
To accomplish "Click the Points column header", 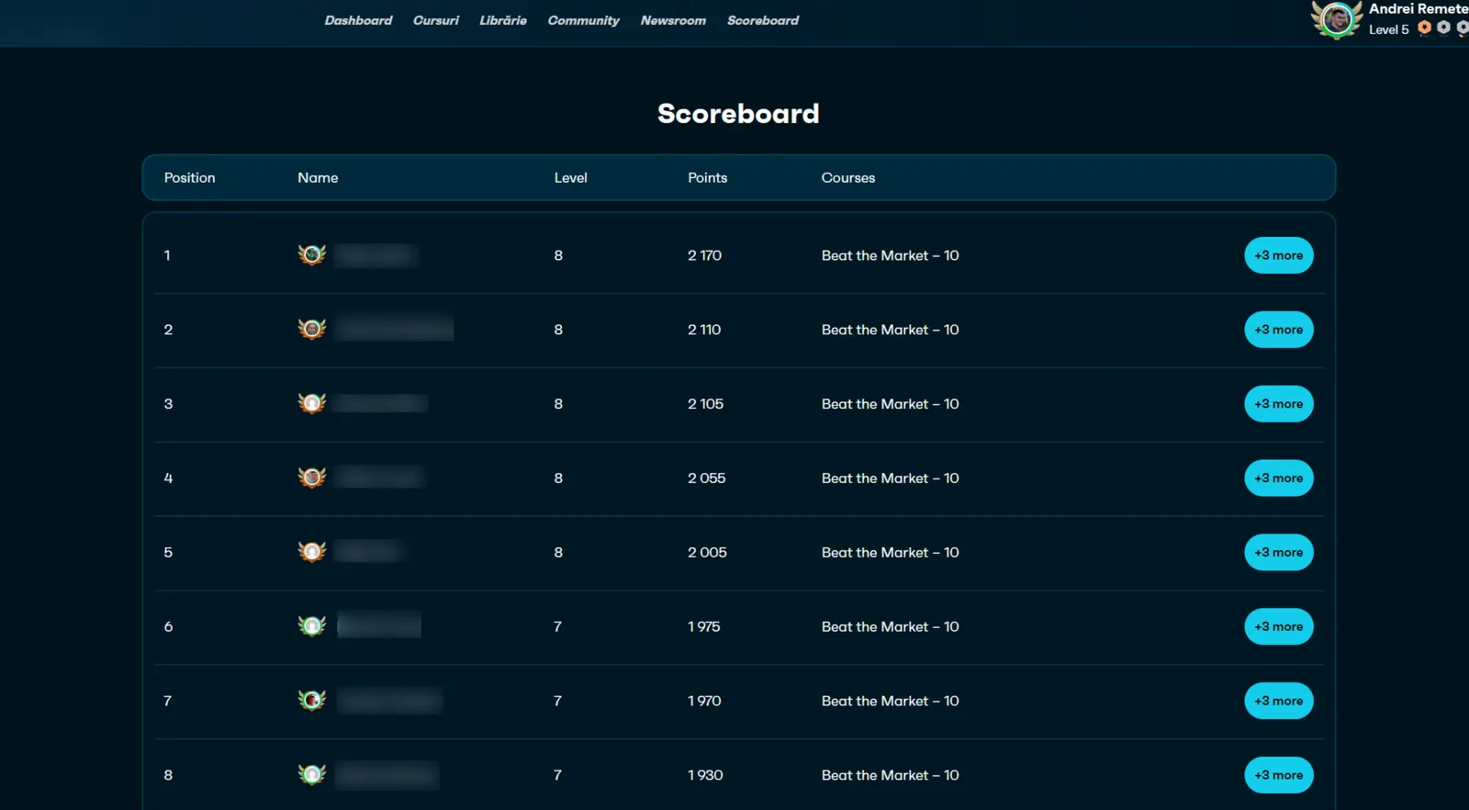I will coord(707,177).
